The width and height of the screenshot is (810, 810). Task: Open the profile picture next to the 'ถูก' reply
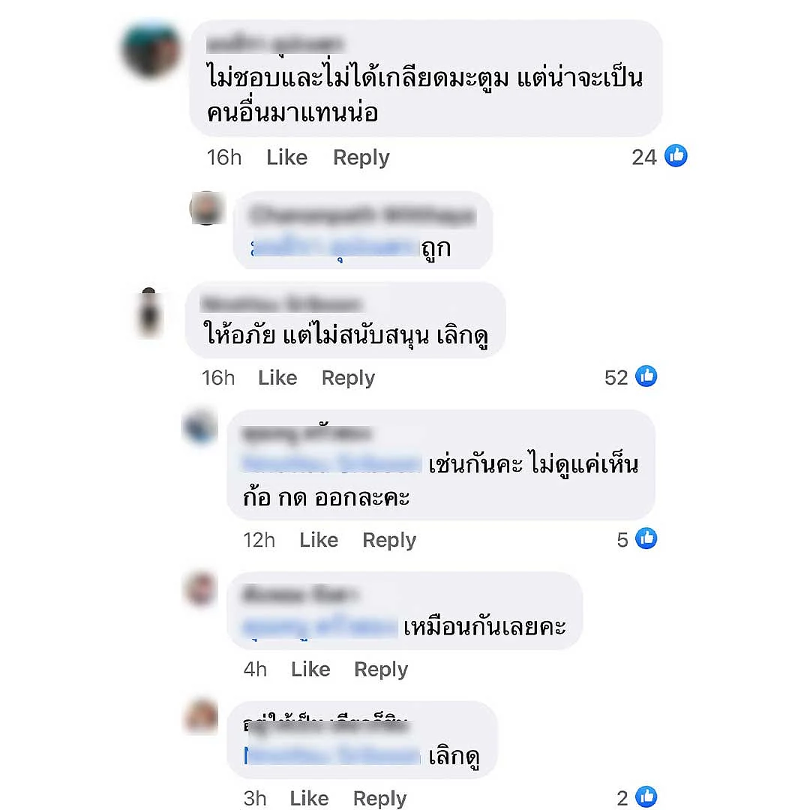click(x=207, y=208)
